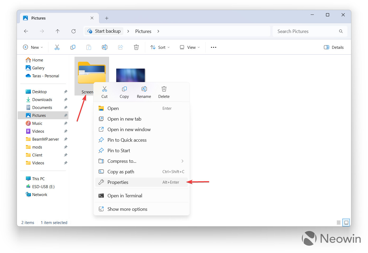This screenshot has width=368, height=253.
Task: Open the ESD-USB (E:) drive
Action: pyautogui.click(x=40, y=187)
